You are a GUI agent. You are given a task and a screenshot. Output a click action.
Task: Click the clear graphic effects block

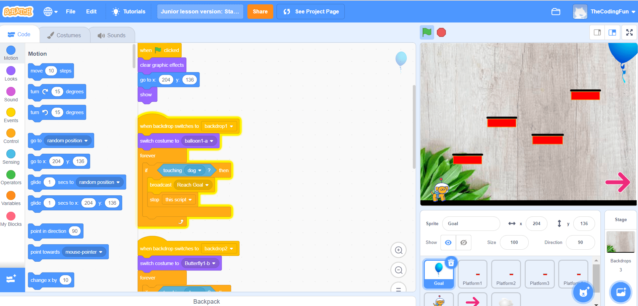pyautogui.click(x=162, y=65)
